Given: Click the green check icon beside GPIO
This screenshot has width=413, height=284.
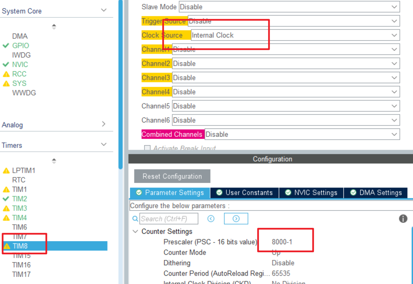Looking at the screenshot, I should click(6, 45).
